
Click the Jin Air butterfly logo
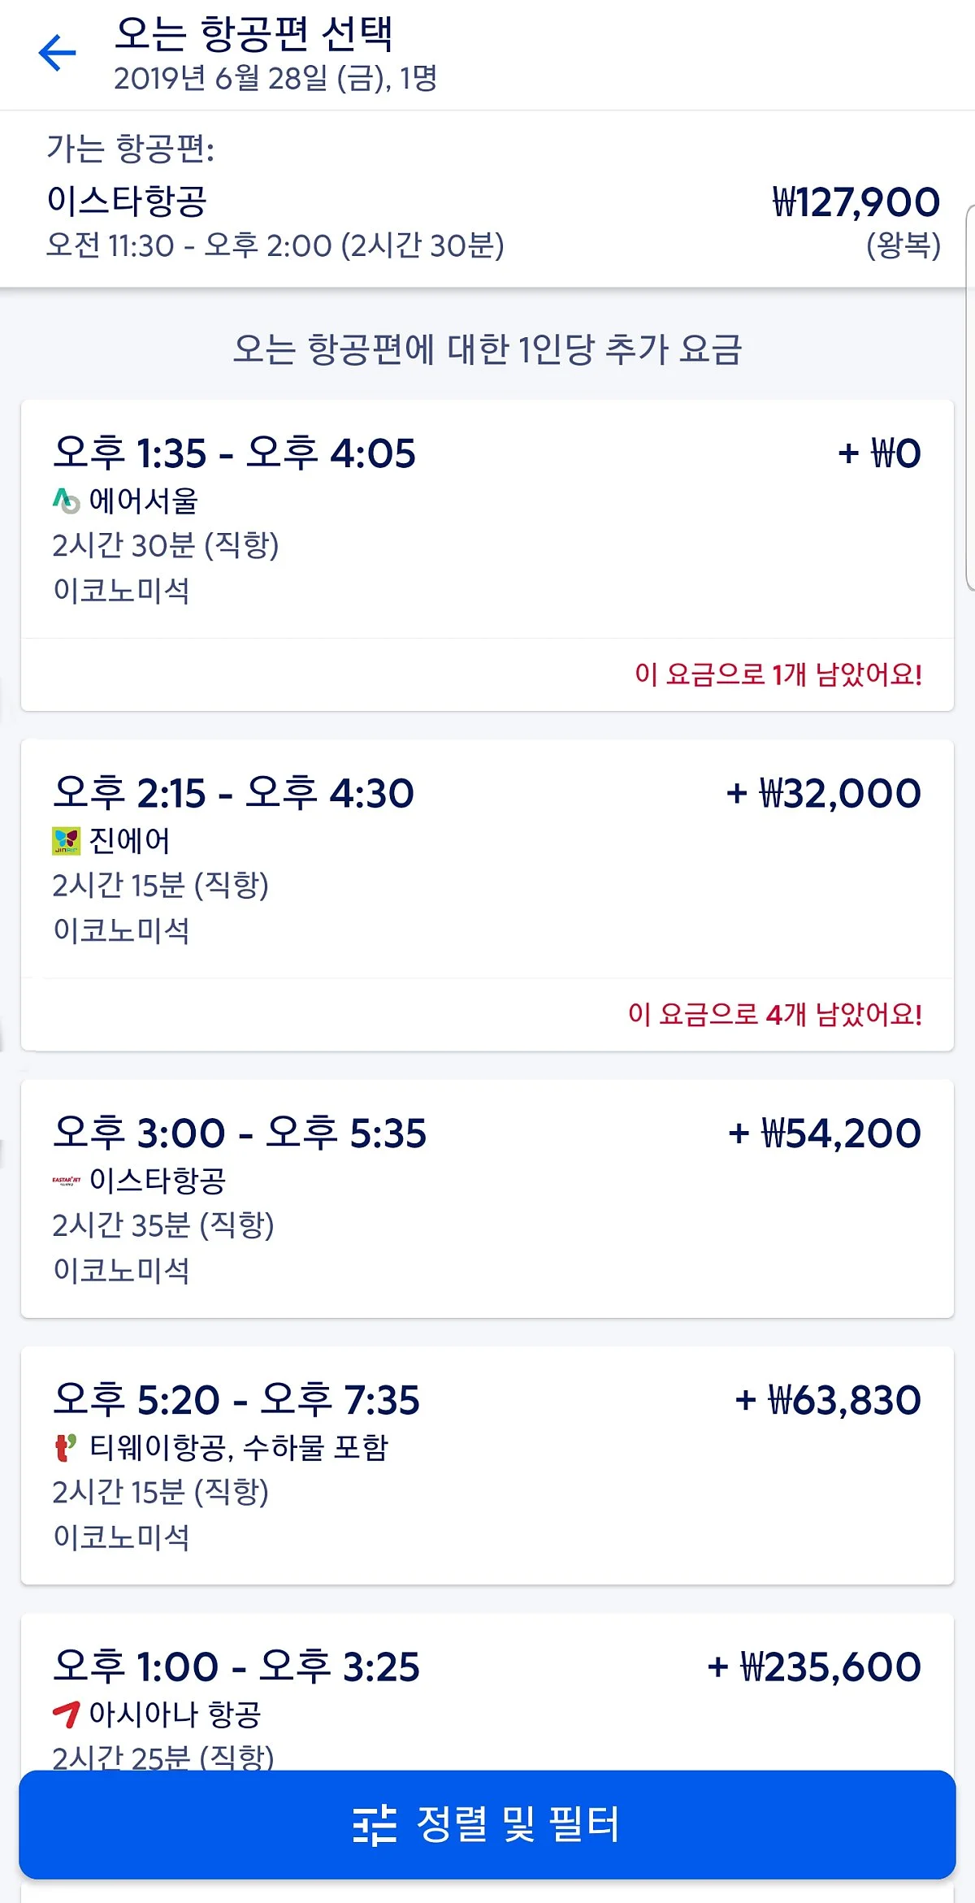(x=66, y=841)
